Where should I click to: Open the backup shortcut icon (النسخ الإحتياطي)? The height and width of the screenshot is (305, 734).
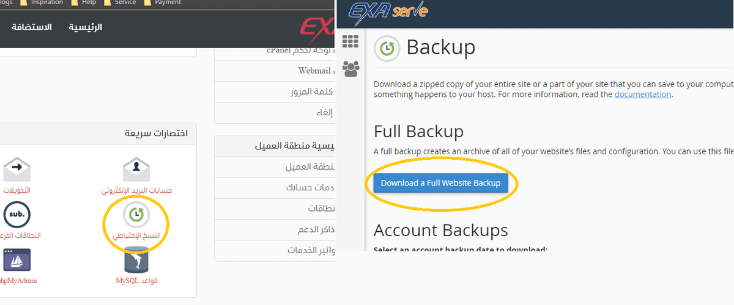pos(136,215)
